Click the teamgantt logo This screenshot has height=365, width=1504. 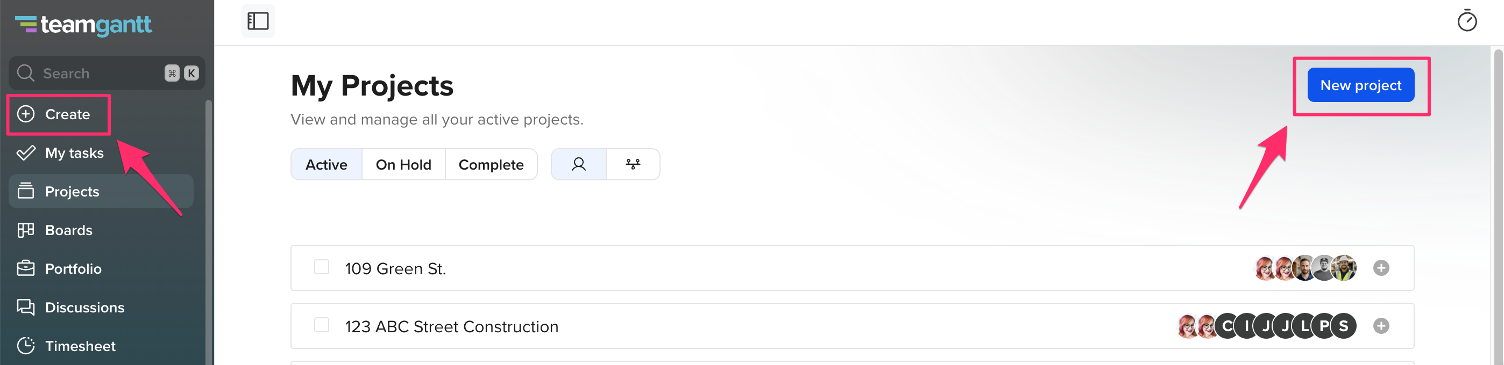coord(83,25)
